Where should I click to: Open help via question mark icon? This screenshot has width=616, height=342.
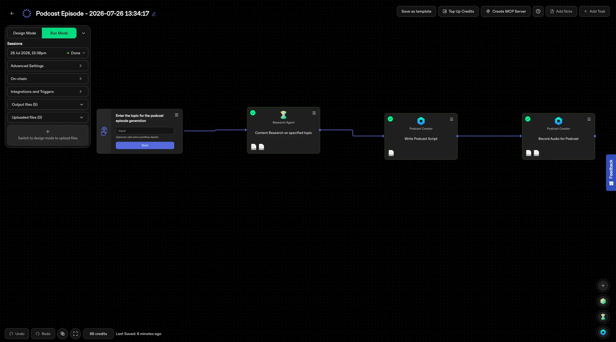pyautogui.click(x=538, y=11)
